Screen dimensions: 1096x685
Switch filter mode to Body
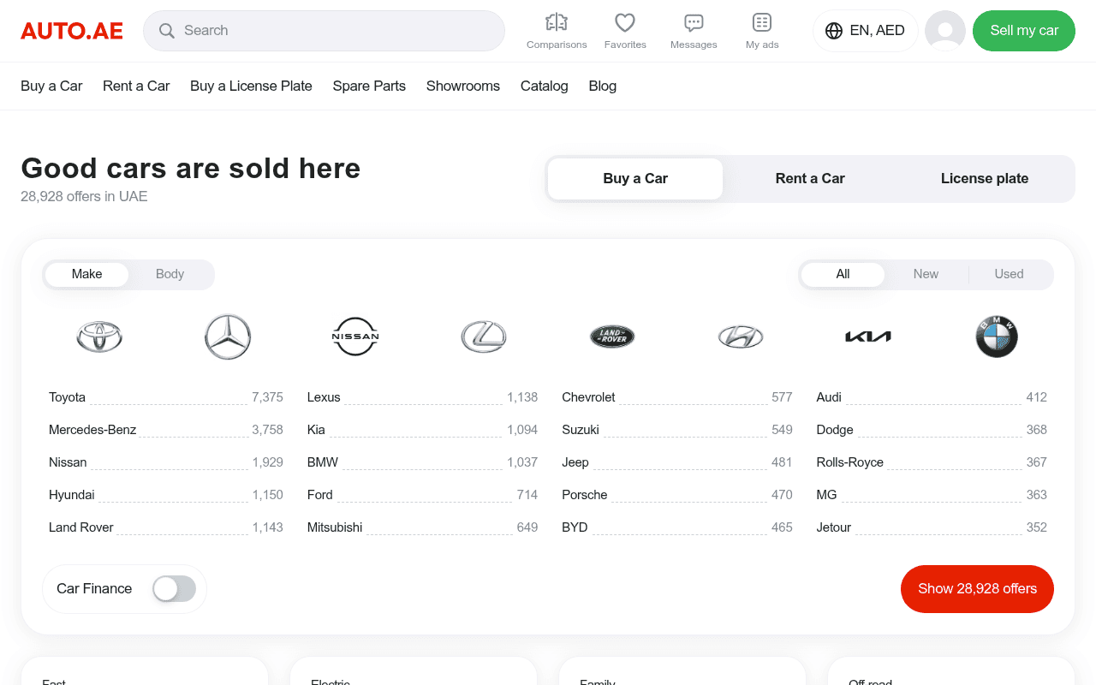click(x=170, y=274)
